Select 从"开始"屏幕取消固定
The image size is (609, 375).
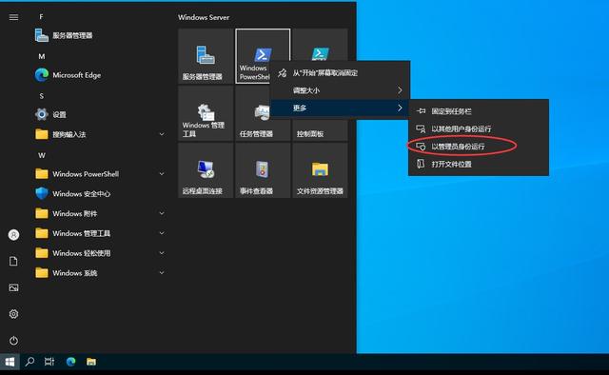340,72
